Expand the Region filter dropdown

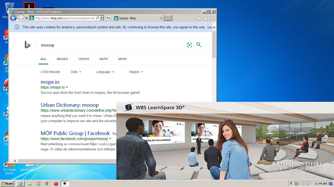point(136,72)
